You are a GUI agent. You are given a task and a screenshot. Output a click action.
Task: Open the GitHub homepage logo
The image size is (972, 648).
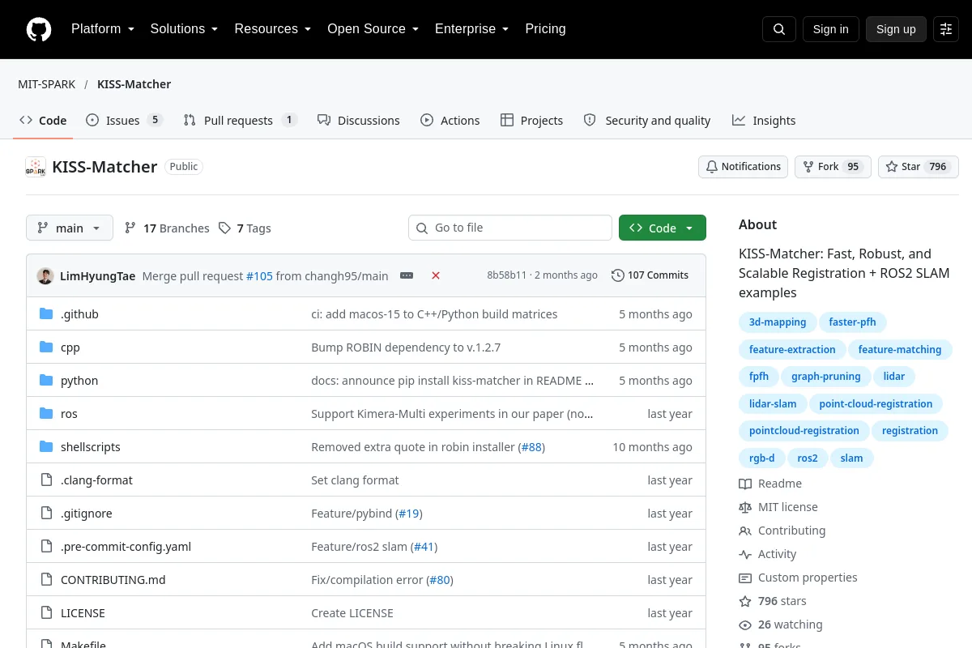[x=39, y=29]
